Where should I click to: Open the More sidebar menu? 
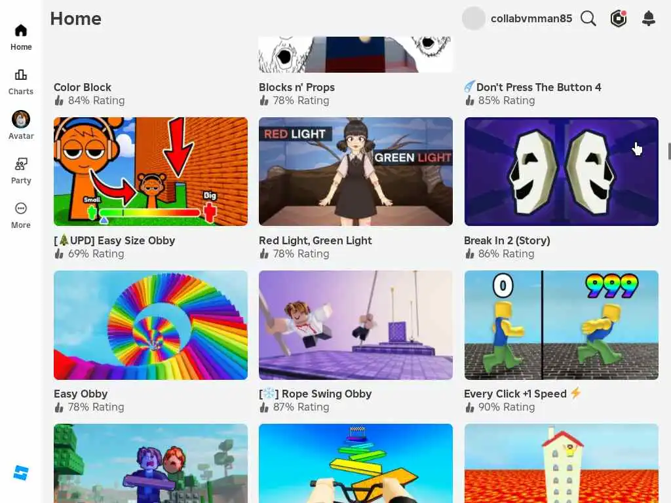(21, 215)
